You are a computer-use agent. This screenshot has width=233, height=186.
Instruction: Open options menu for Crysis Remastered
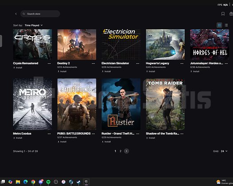pos(49,63)
